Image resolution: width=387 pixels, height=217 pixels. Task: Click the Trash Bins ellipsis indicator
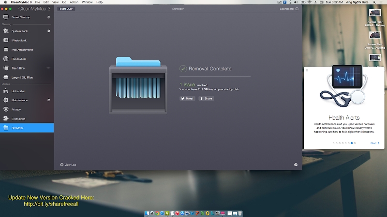(49, 68)
